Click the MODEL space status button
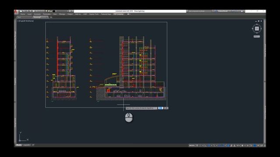The height and width of the screenshot is (157, 280). pyautogui.click(x=192, y=145)
